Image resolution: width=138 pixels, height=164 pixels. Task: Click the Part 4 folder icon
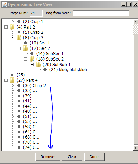point(12,80)
